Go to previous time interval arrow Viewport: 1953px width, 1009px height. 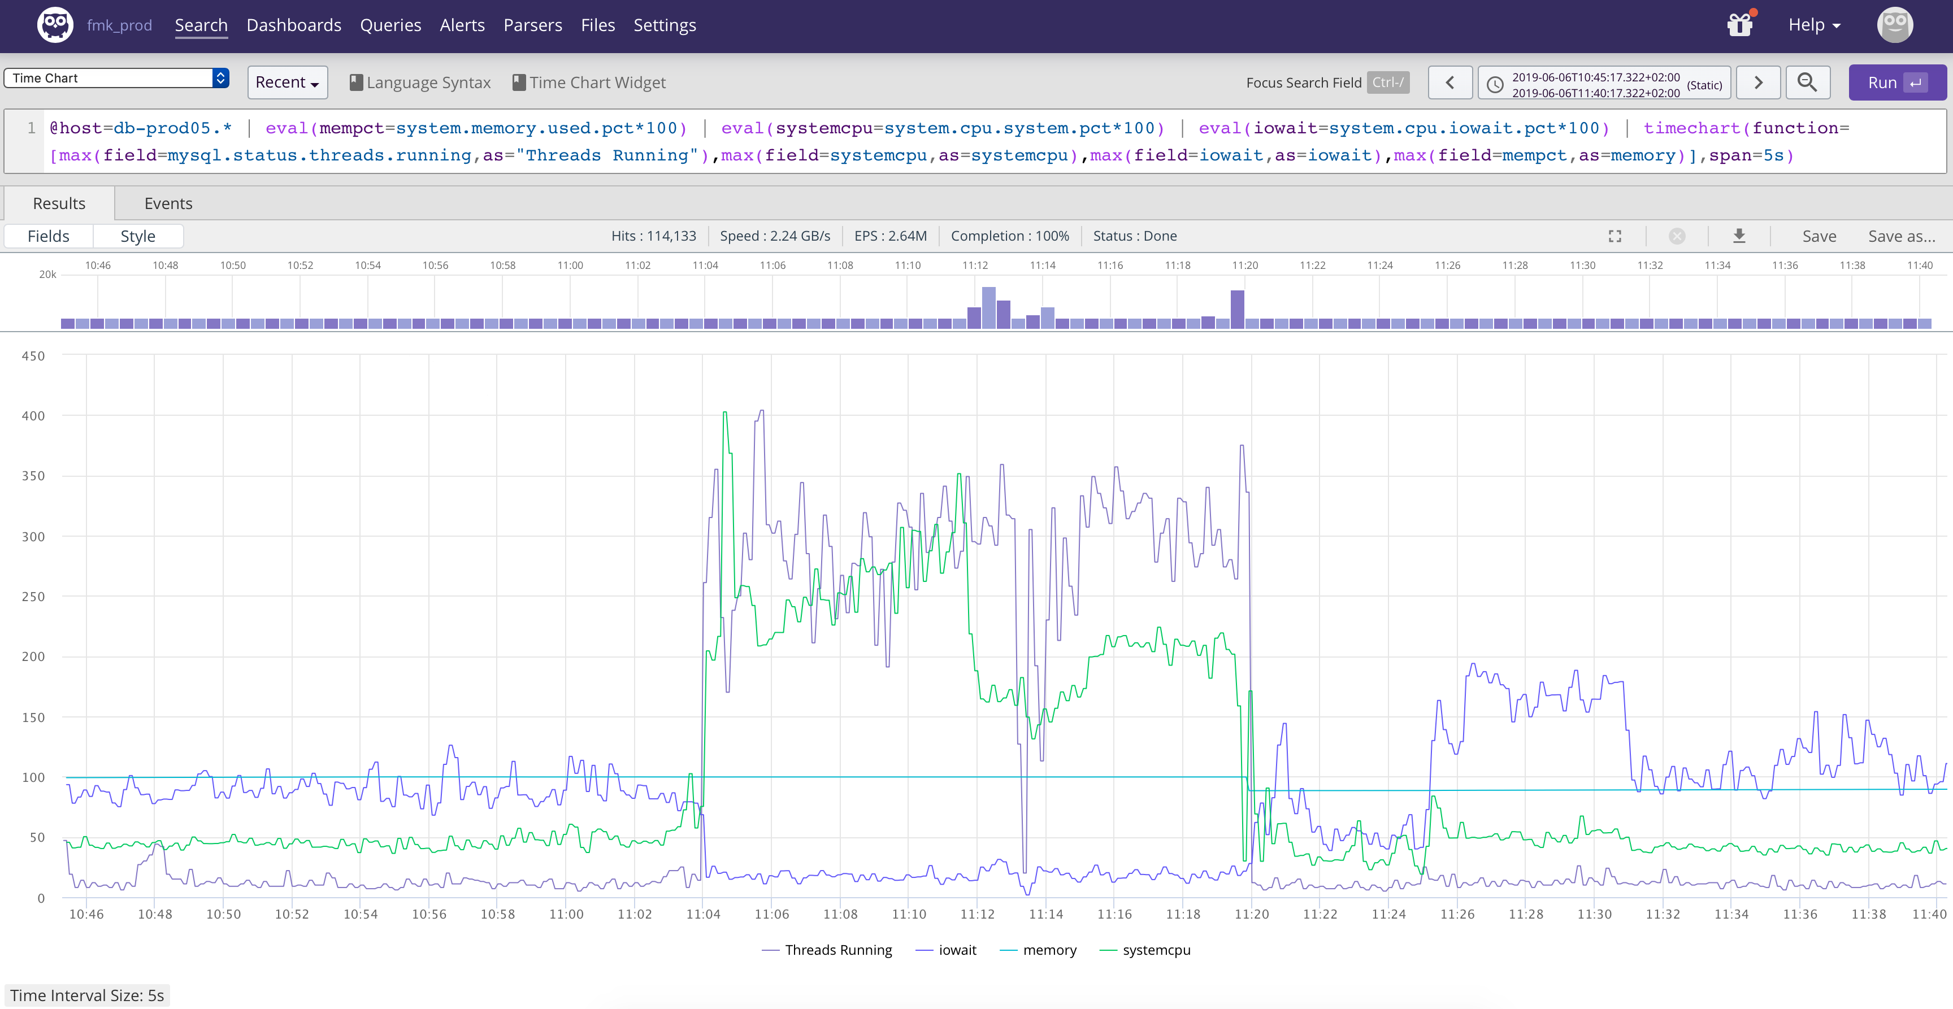pyautogui.click(x=1449, y=82)
